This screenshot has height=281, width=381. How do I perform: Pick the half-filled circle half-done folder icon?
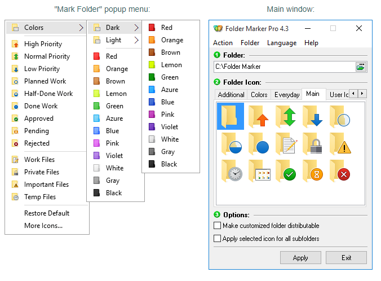[232, 143]
